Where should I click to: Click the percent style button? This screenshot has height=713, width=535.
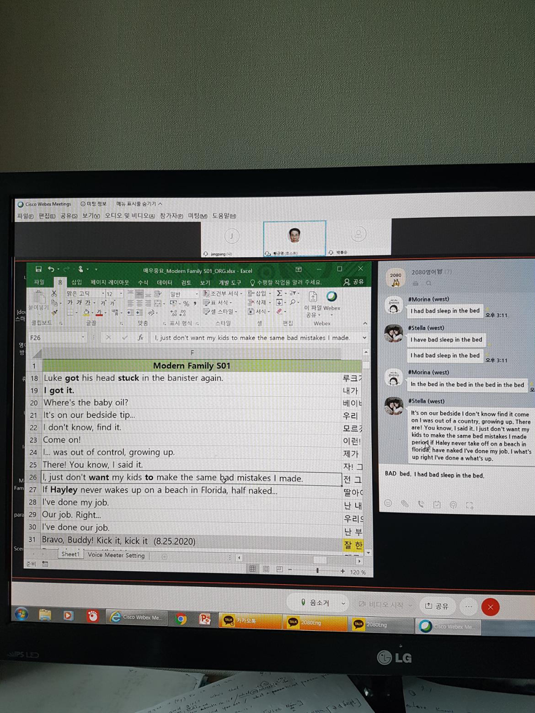tap(186, 303)
